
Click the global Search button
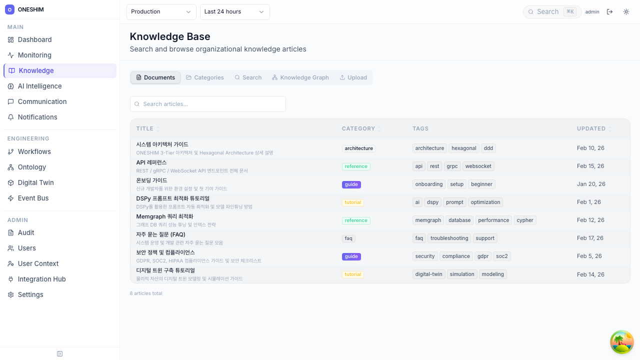click(552, 12)
